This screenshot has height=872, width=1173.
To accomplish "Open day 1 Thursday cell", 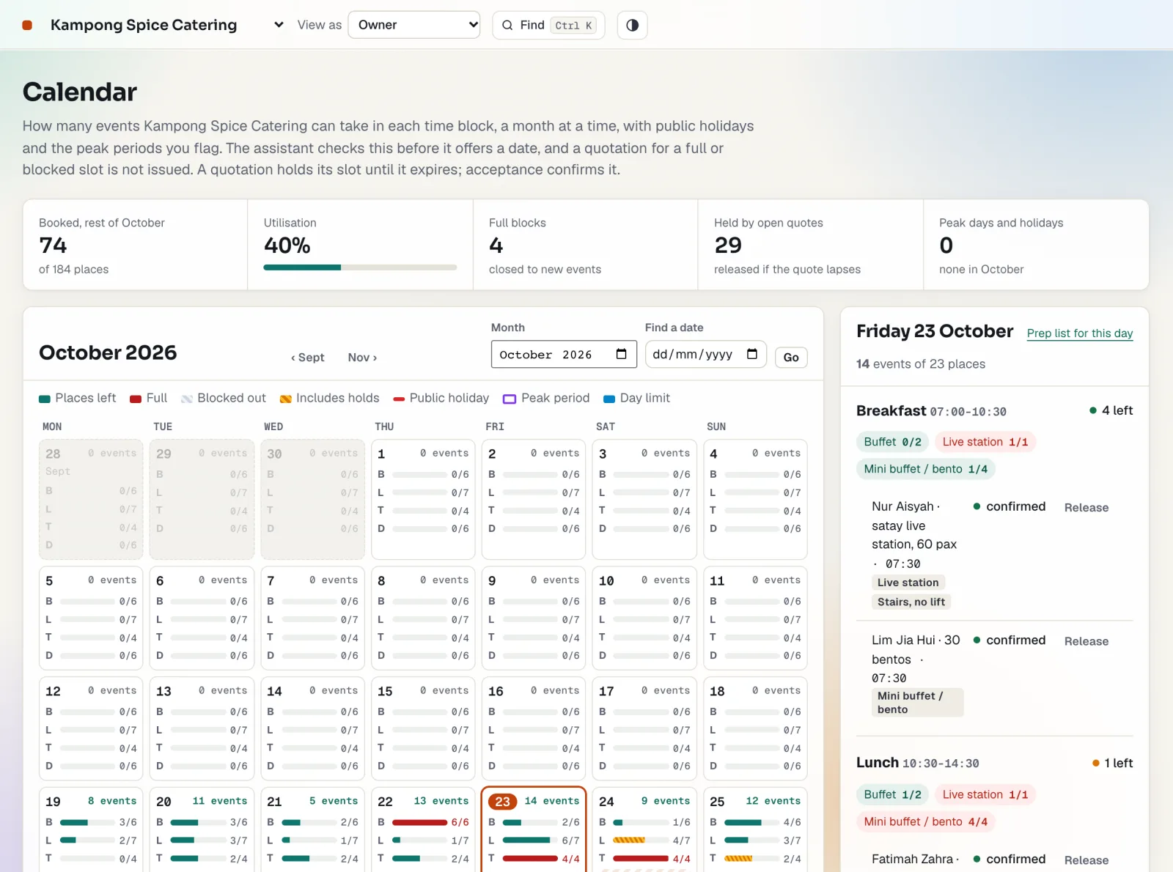I will [423, 499].
